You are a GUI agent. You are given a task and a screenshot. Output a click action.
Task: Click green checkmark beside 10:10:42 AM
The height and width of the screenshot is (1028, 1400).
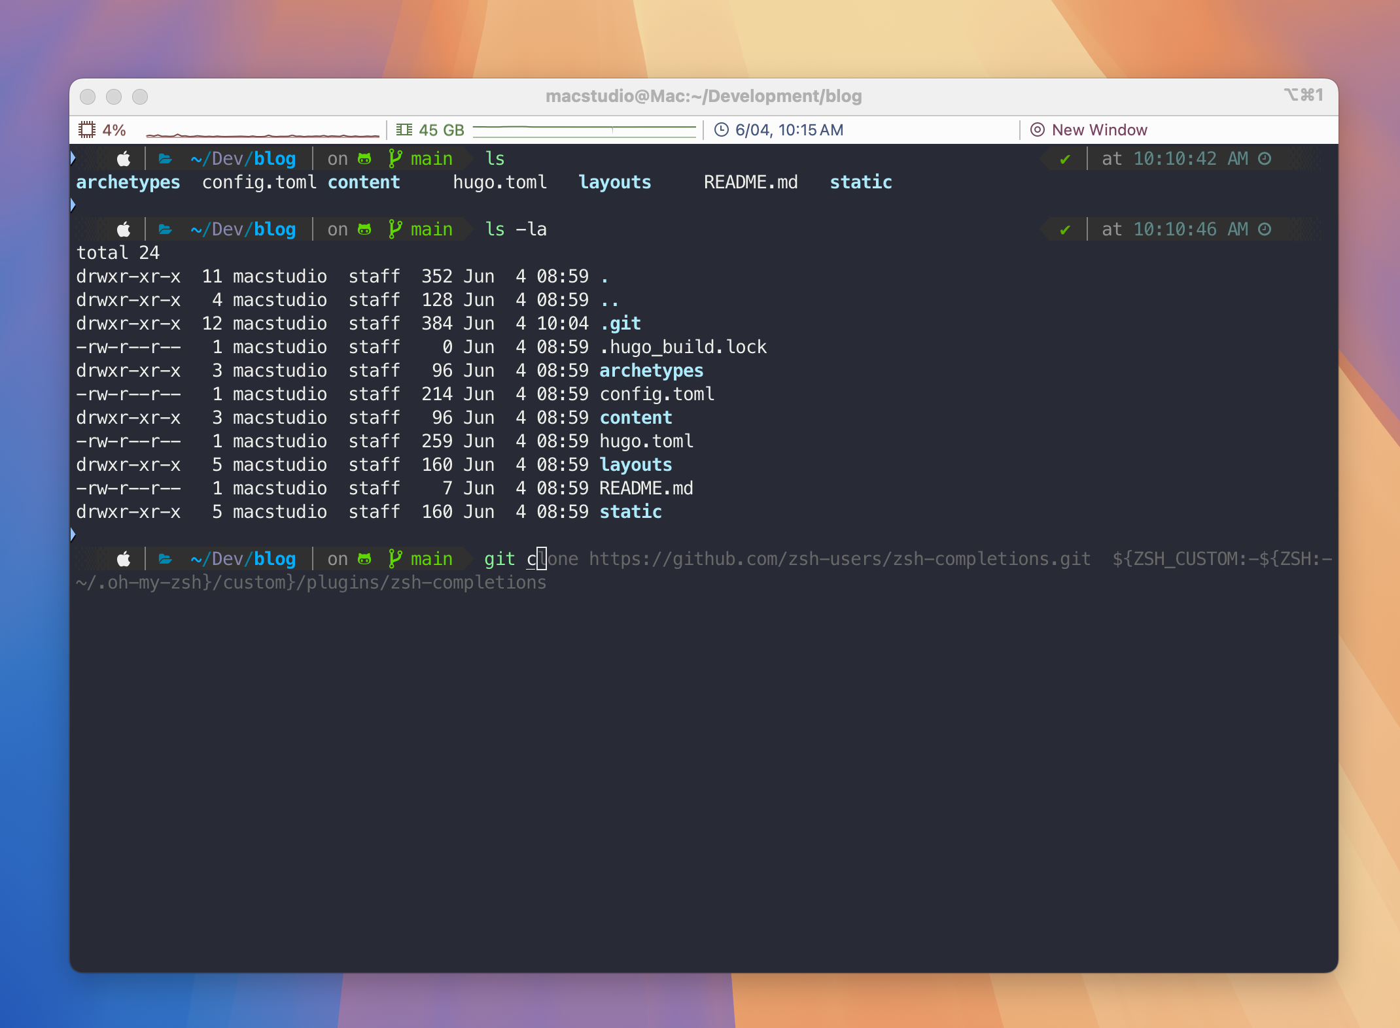(1065, 159)
